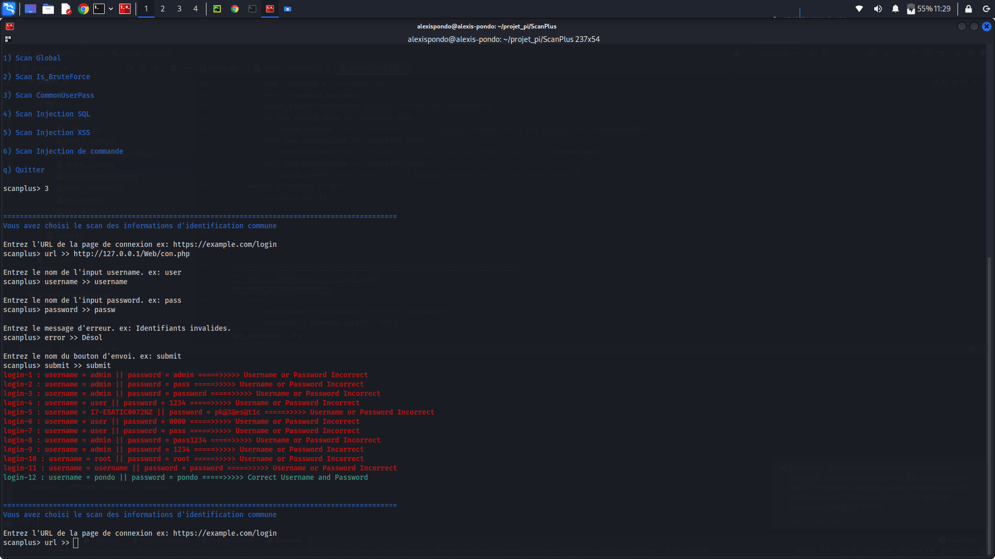Open the text editor from the taskbar
This screenshot has width=995, height=559.
pyautogui.click(x=67, y=9)
